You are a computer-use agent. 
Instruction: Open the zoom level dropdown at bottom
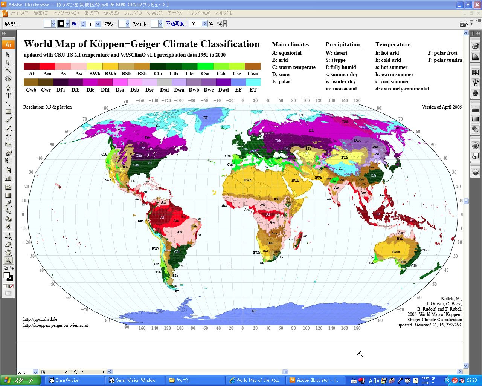coord(35,372)
